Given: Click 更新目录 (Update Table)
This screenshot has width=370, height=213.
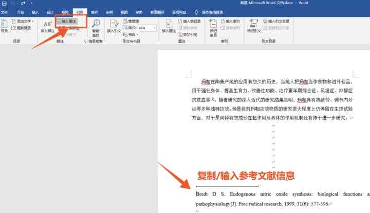Looking at the screenshot, I should (21, 28).
